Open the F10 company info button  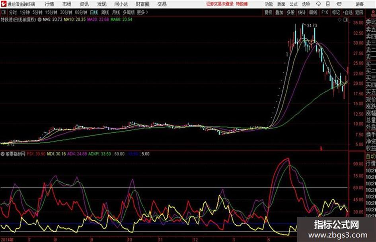(325, 12)
